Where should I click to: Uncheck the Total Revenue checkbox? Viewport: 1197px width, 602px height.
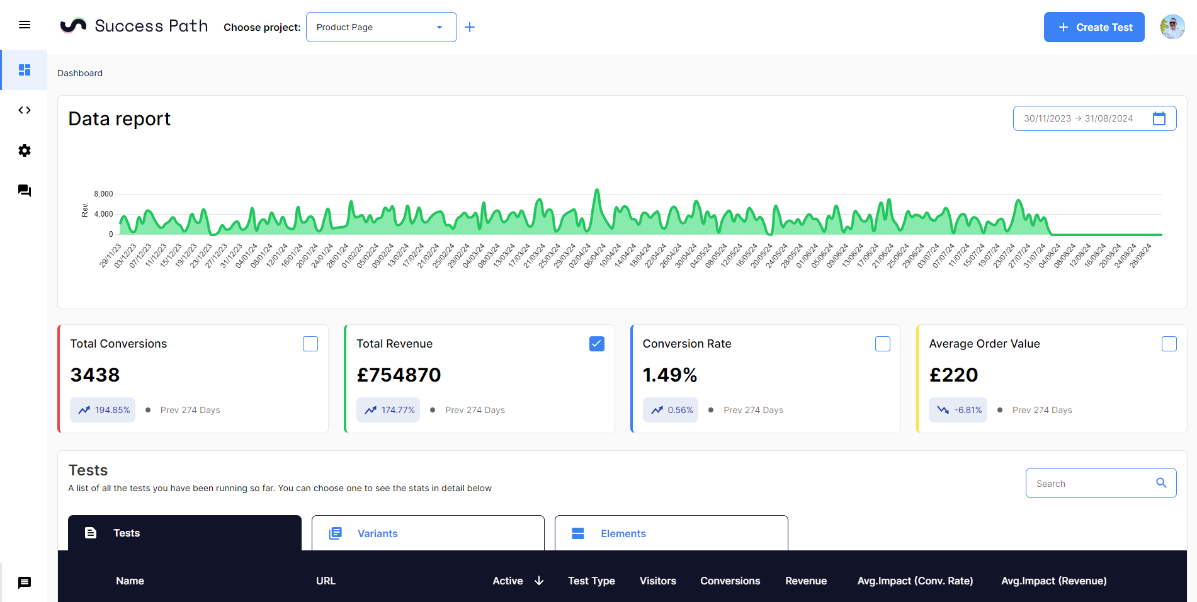point(597,344)
